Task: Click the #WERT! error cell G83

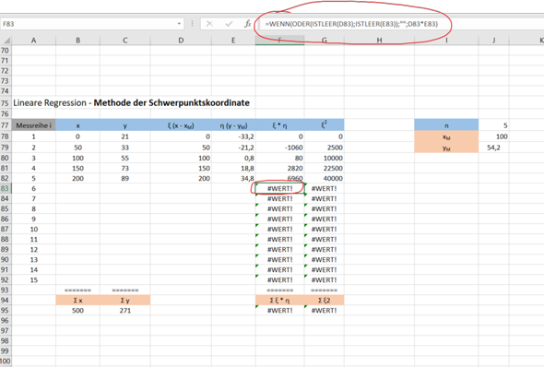Action: click(324, 188)
